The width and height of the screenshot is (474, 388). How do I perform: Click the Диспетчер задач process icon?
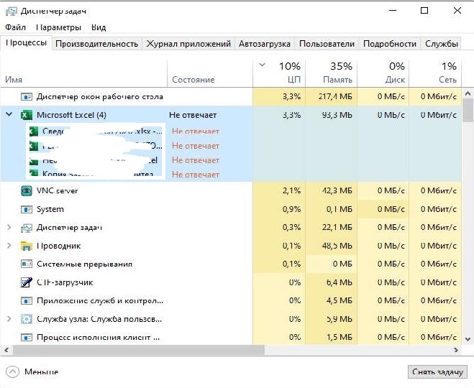coord(27,228)
